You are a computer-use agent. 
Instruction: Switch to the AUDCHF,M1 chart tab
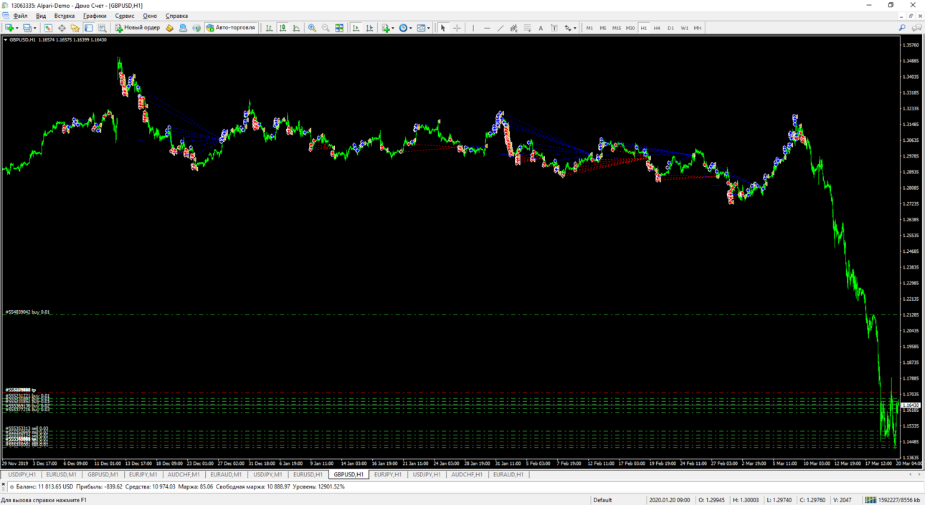click(x=184, y=474)
